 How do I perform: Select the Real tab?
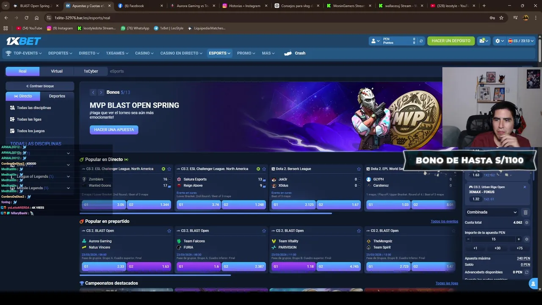[x=22, y=71]
